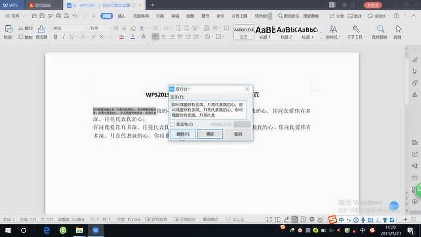This screenshot has height=237, width=421.
Task: Click the Select arrow tool icon
Action: (399, 29)
